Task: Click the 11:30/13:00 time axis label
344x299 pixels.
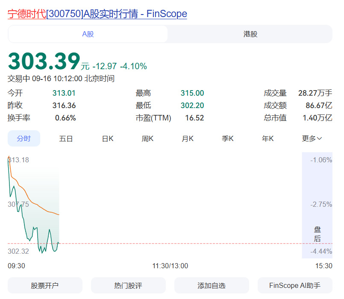Action: click(170, 266)
